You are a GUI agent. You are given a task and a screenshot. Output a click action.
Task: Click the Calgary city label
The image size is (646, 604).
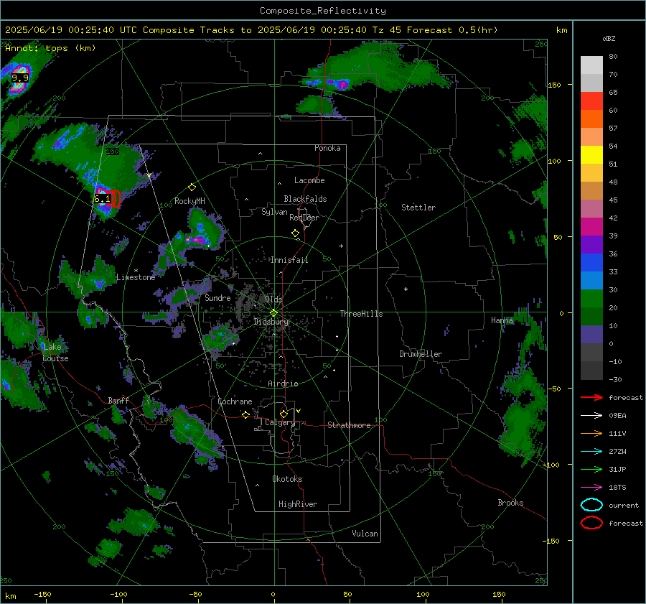(x=280, y=422)
